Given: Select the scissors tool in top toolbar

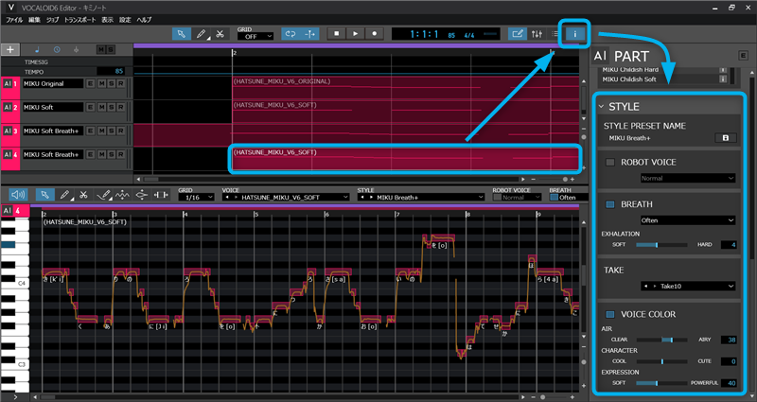Looking at the screenshot, I should click(220, 34).
